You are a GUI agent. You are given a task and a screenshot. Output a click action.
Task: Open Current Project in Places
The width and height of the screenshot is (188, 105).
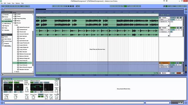[8, 41]
